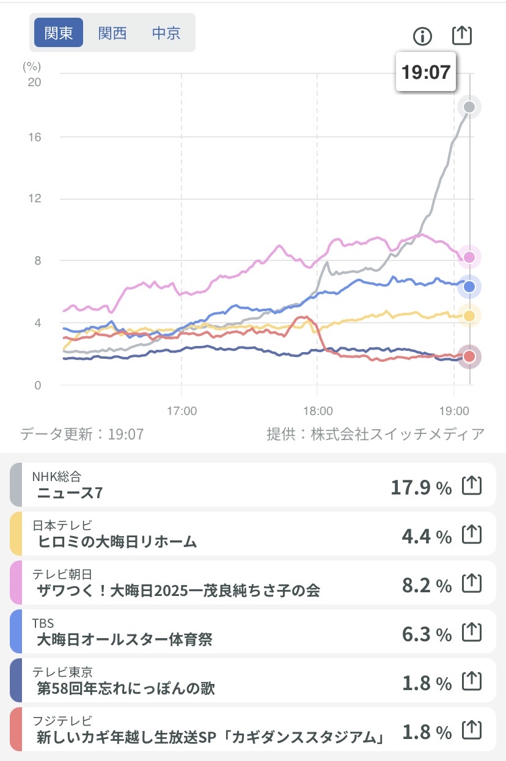Click the pink テレビ朝日 color swatch
Screen dimensions: 506x761
[16, 583]
